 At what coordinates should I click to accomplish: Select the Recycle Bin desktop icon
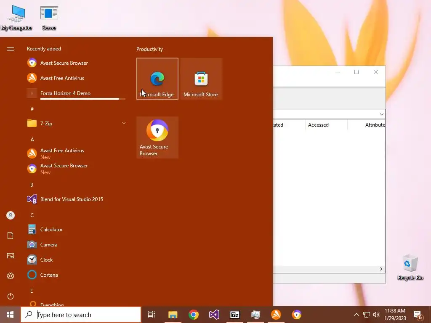coord(410,267)
